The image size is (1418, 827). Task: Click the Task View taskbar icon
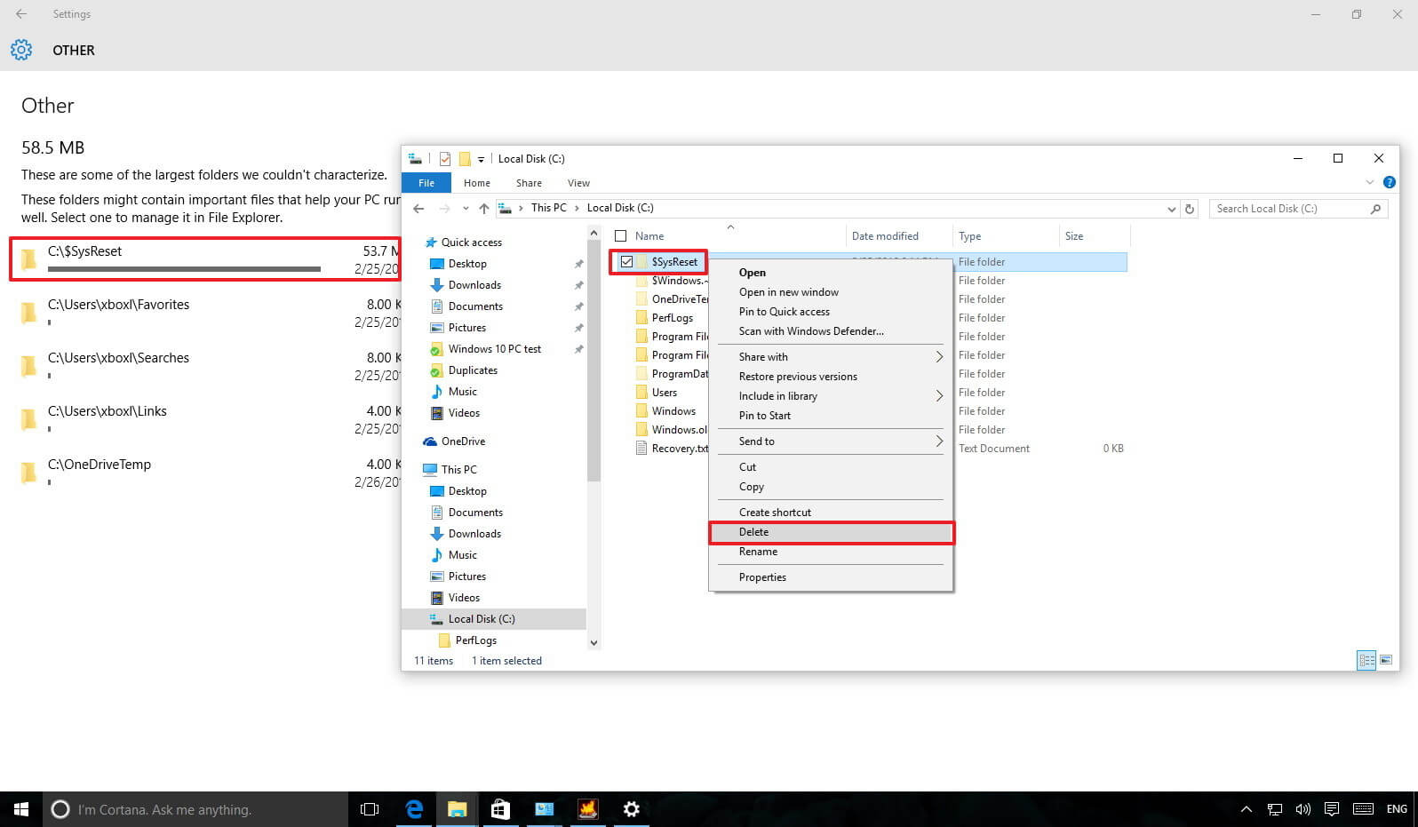[x=370, y=809]
